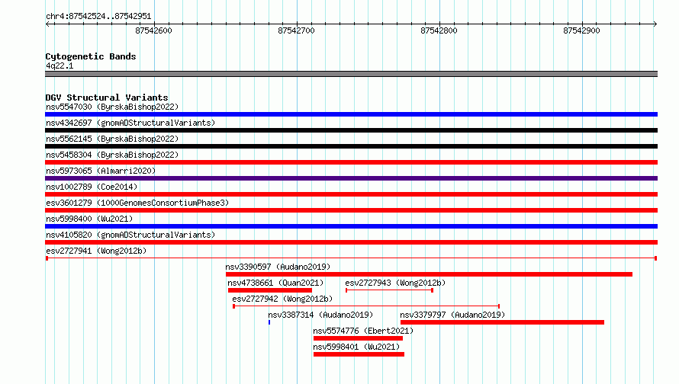Click the red bar under nsv3390597
Image resolution: width=679 pixels, height=384 pixels.
tap(429, 274)
